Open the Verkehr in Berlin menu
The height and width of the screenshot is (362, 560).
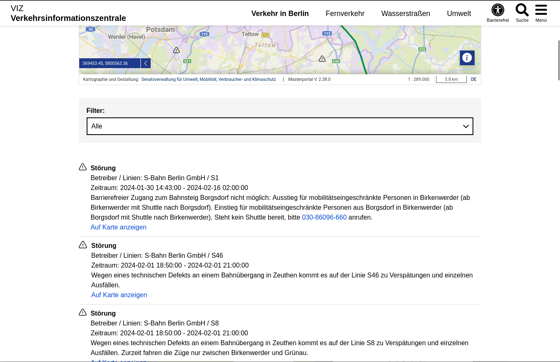280,14
